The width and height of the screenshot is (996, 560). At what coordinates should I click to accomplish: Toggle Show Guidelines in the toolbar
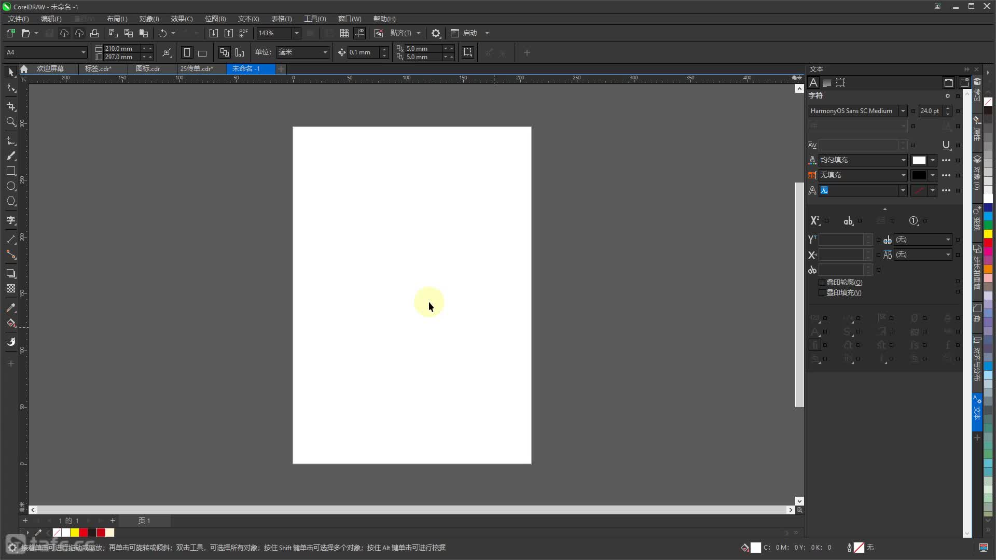(x=359, y=33)
